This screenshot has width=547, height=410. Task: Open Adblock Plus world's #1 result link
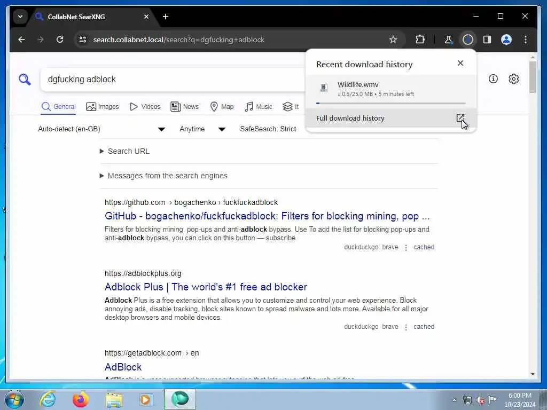tap(206, 287)
